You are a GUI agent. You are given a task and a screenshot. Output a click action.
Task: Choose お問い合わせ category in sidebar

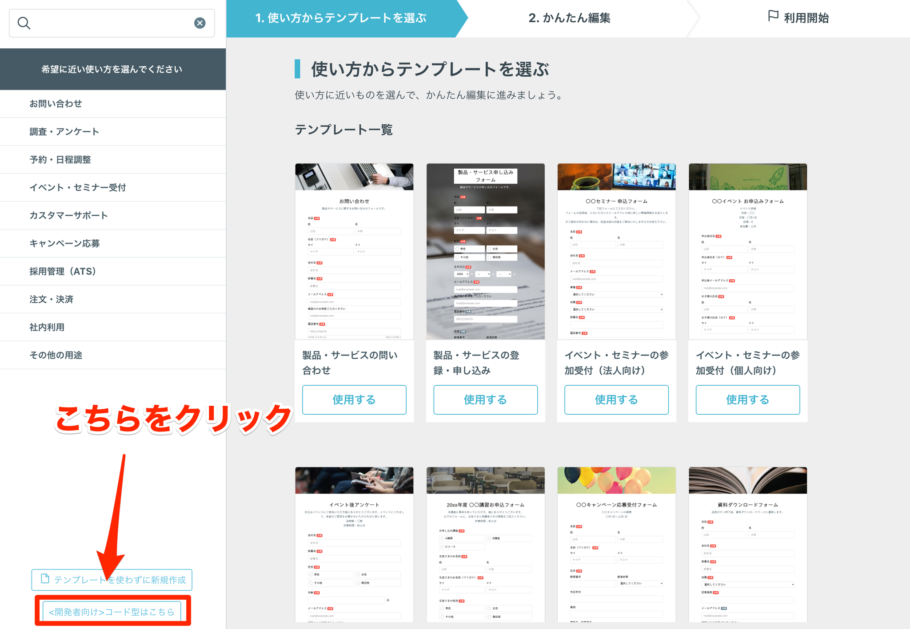(56, 103)
